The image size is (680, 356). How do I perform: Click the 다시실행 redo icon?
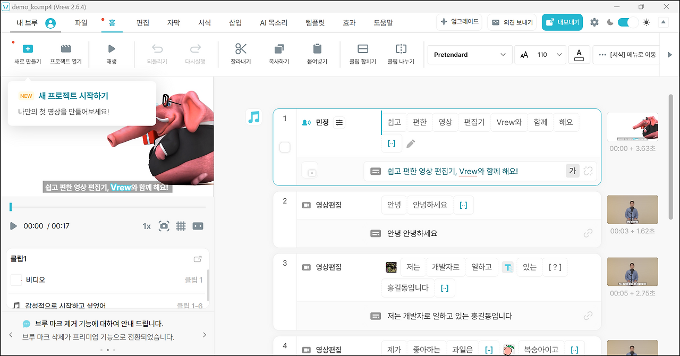point(195,49)
